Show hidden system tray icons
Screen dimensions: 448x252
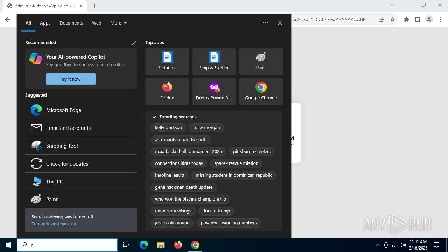[377, 245]
